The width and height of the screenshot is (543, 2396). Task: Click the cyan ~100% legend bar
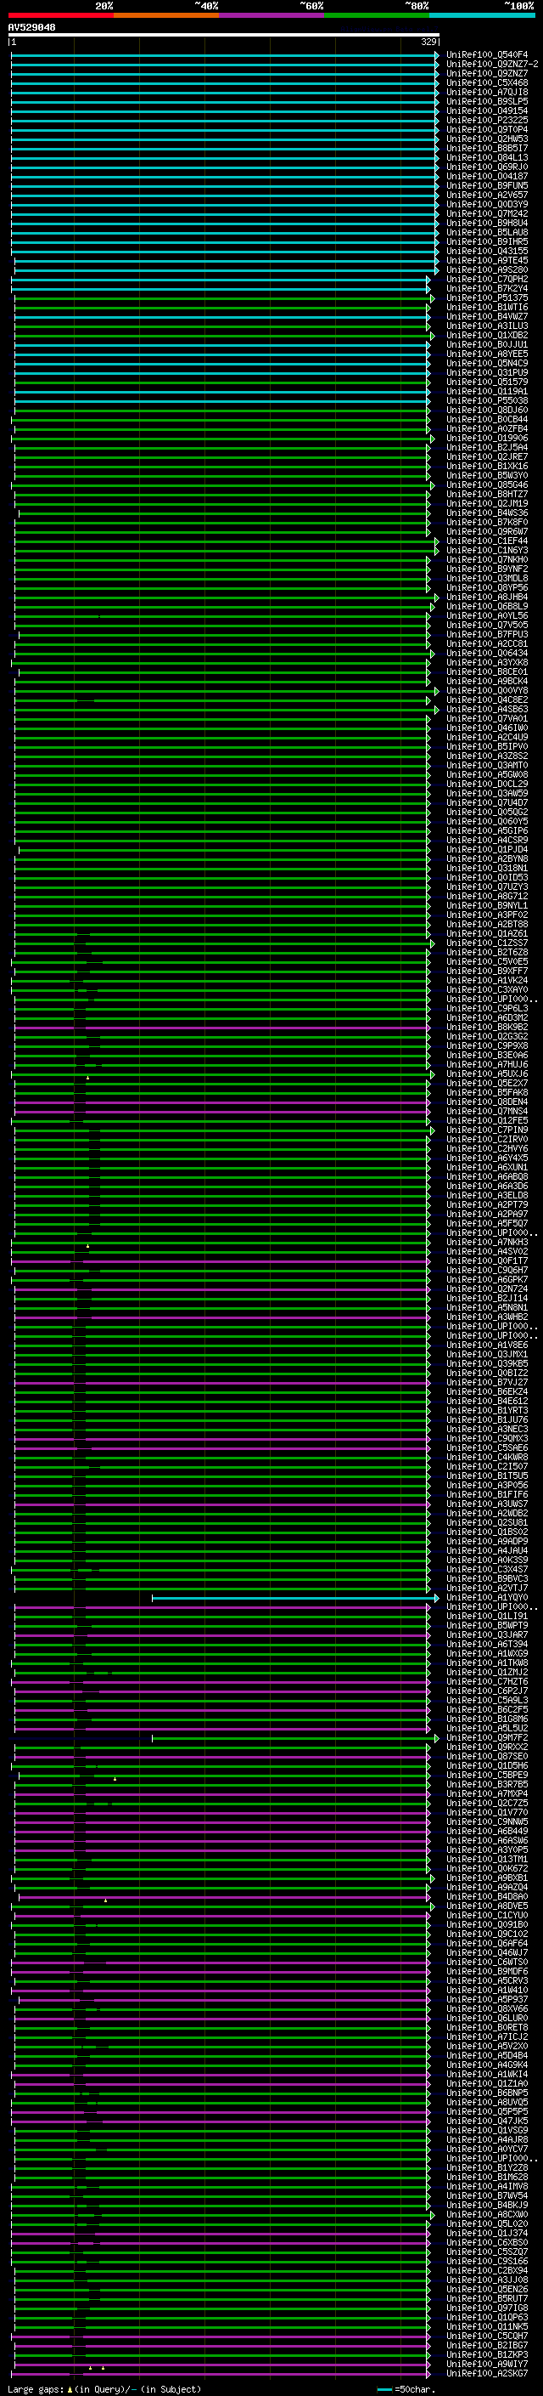tap(482, 15)
